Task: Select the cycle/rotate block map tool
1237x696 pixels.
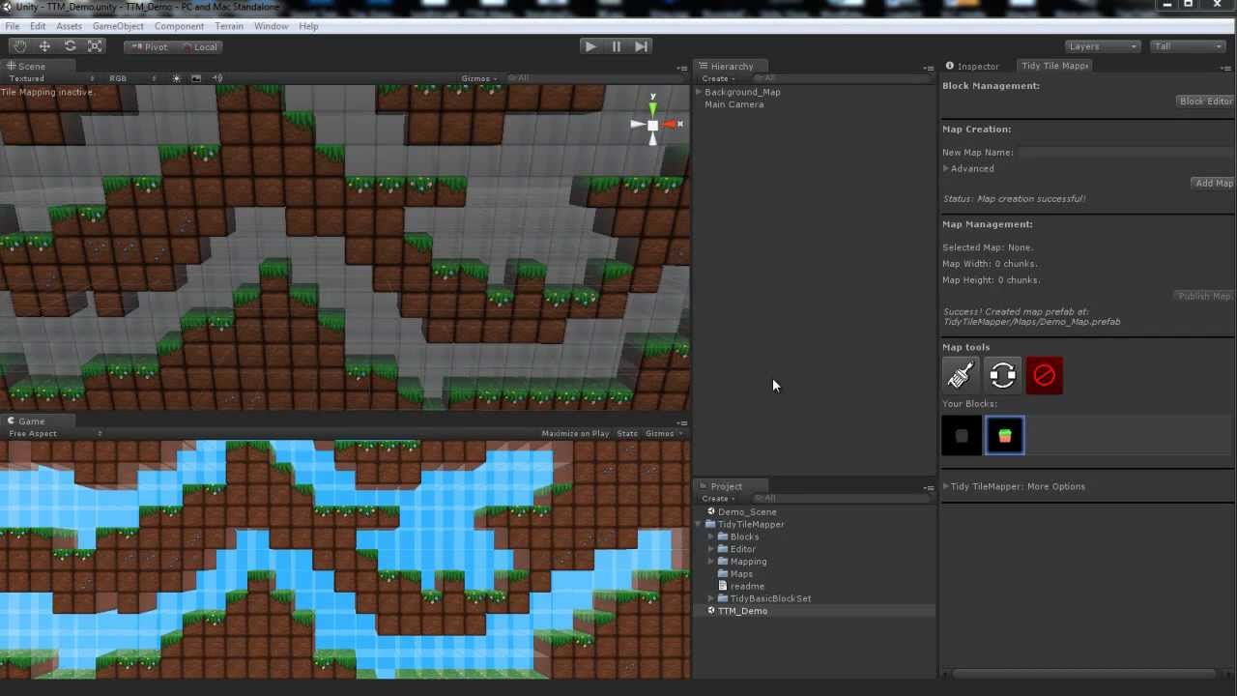Action: pyautogui.click(x=1003, y=375)
